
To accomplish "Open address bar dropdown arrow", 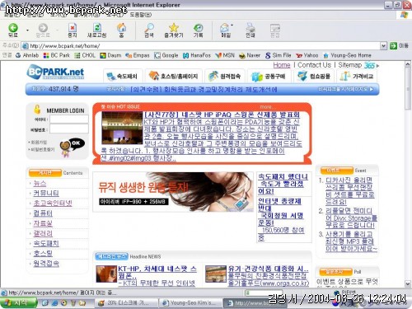I will (384, 46).
